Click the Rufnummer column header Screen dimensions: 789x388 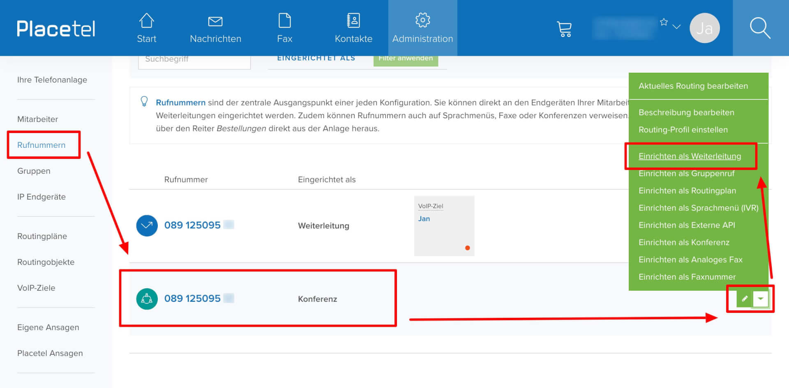[x=186, y=179]
